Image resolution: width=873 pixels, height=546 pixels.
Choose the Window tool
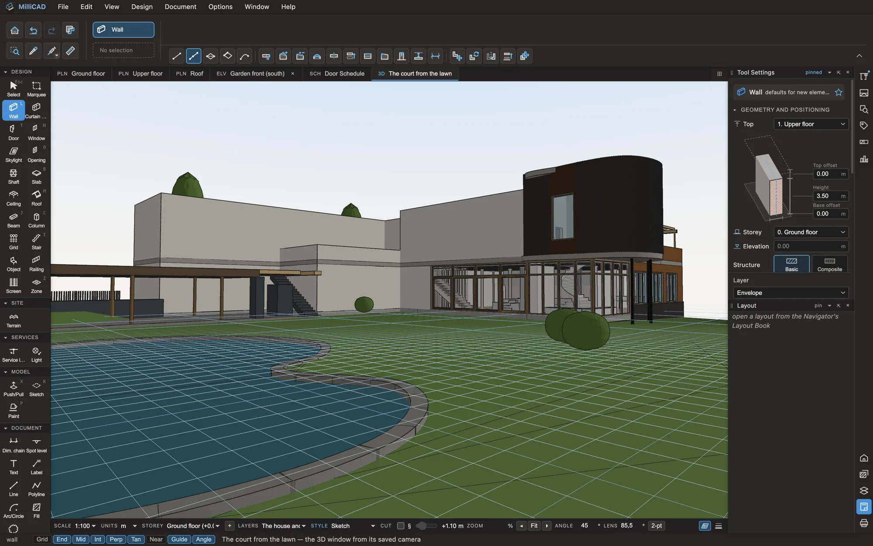click(x=36, y=132)
